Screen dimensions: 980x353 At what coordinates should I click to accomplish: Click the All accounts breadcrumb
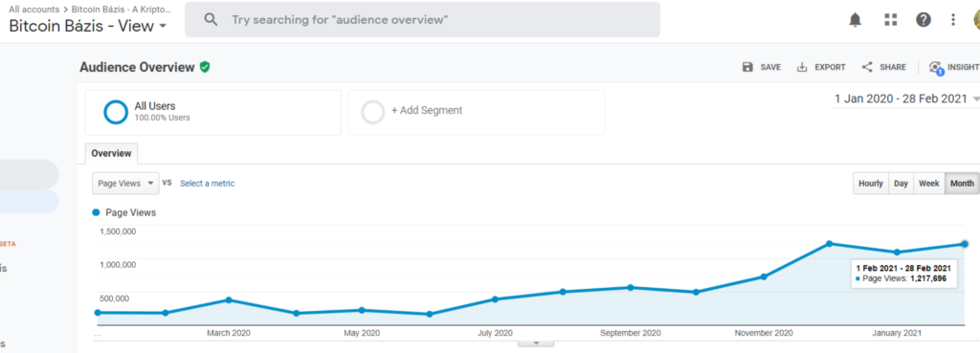coord(33,10)
